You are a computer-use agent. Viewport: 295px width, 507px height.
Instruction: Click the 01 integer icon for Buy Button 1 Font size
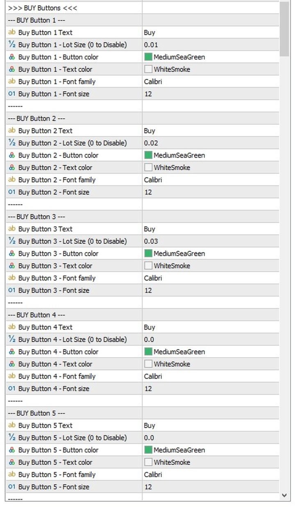pos(11,94)
